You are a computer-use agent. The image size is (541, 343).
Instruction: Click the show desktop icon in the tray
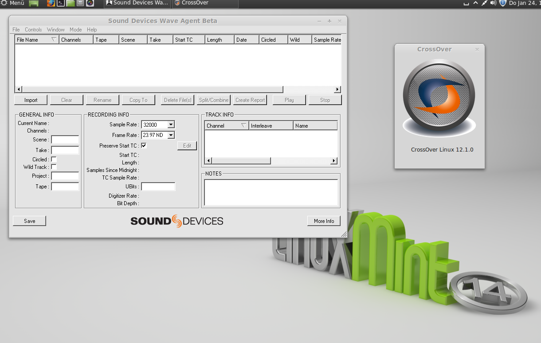click(x=466, y=4)
